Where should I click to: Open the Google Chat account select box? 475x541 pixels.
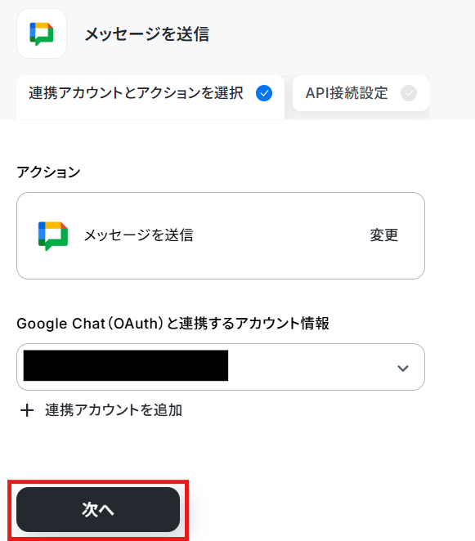221,367
